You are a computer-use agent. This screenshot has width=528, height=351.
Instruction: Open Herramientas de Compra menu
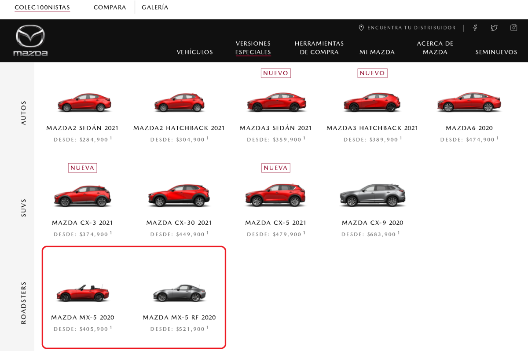(319, 48)
